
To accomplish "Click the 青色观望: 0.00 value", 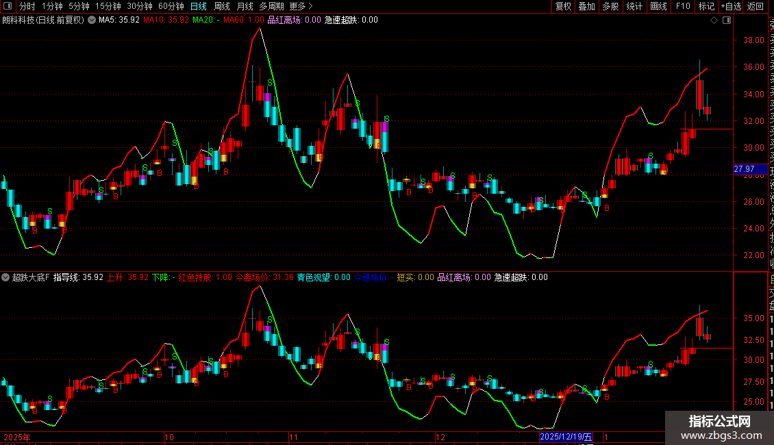I will 323,277.
